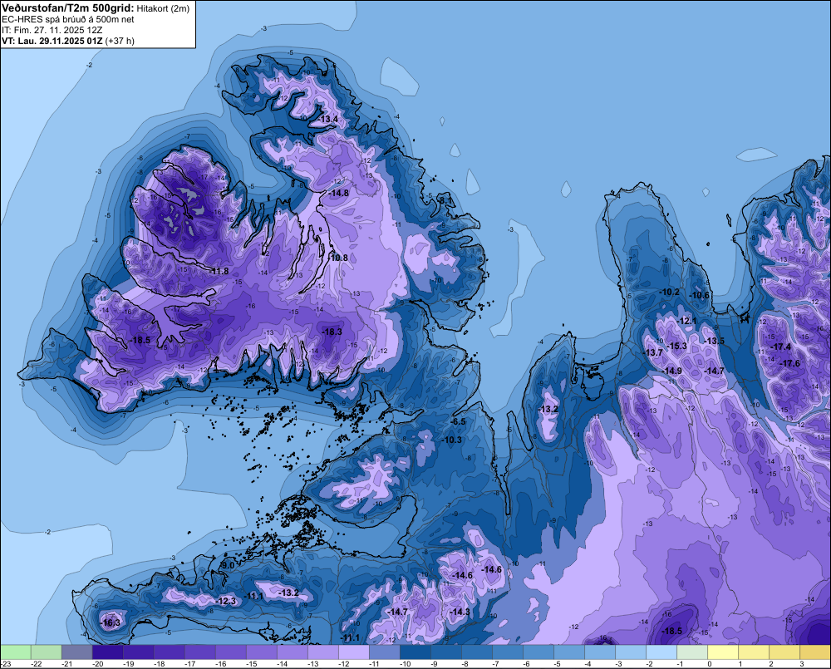Click the light blue legend swatch above -2
Viewport: 831px width, 669px height.
661,652
